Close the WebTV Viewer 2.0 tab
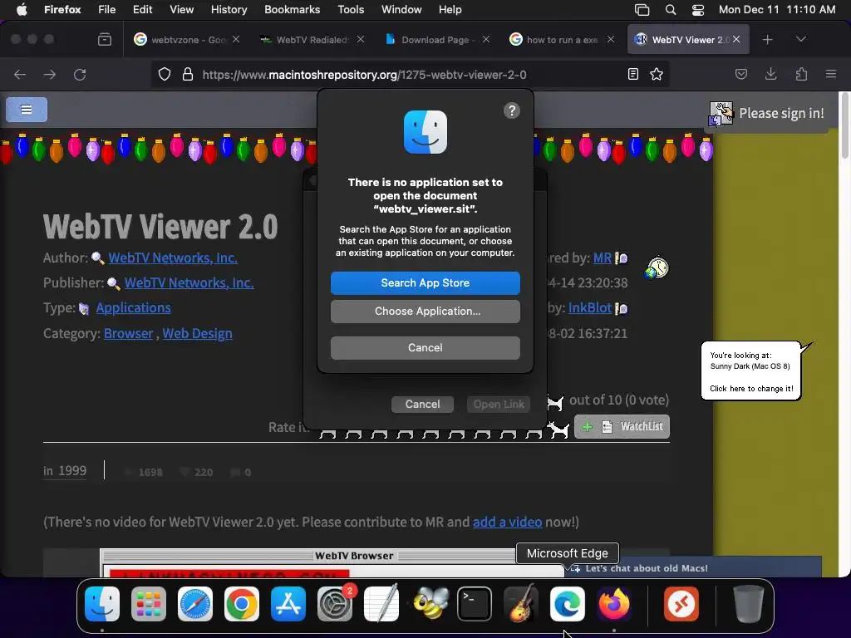The image size is (851, 638). click(736, 39)
